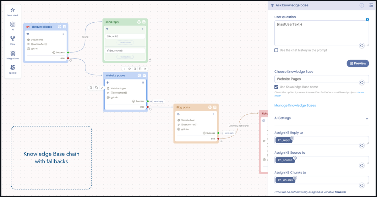Open notes icon on defaultFallback header

click(x=64, y=27)
